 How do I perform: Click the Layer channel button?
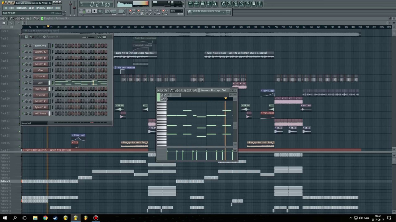41,83
